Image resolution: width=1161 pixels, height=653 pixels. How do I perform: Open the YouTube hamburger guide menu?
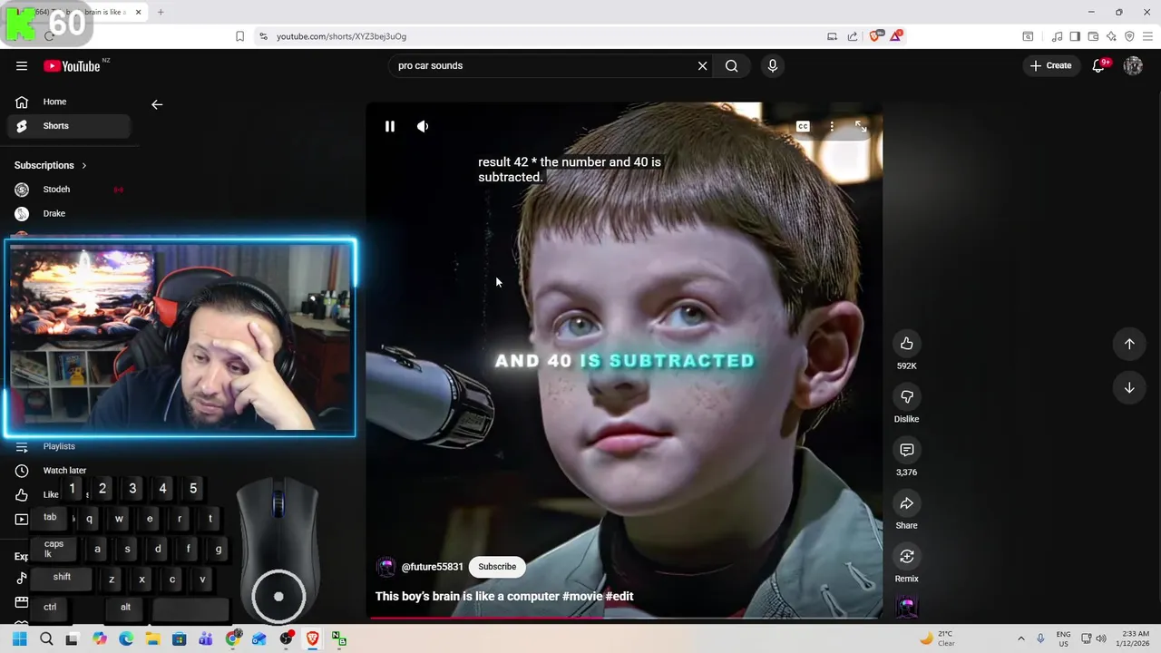[x=22, y=65]
